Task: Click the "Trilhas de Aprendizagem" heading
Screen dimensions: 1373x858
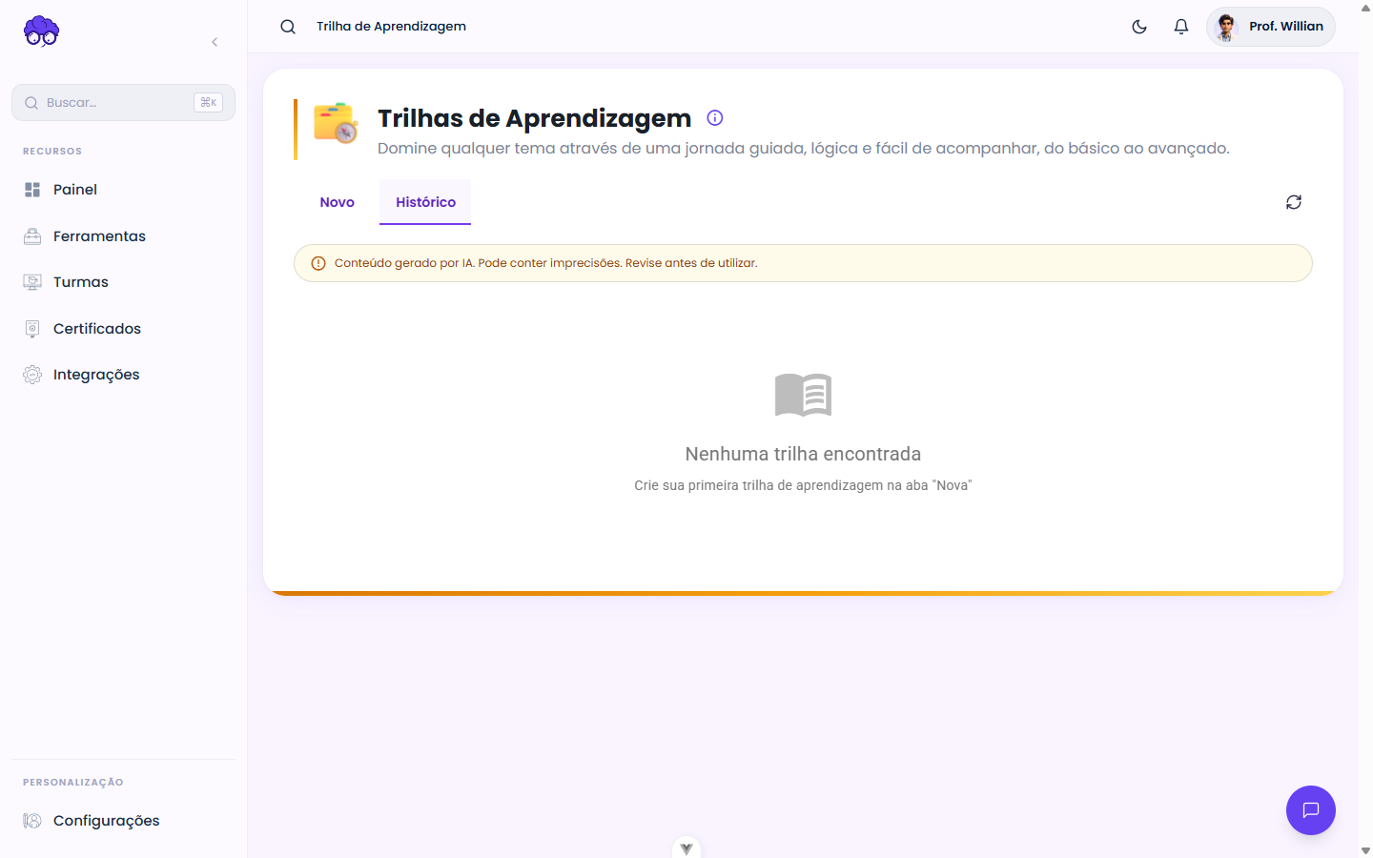Action: click(x=534, y=118)
